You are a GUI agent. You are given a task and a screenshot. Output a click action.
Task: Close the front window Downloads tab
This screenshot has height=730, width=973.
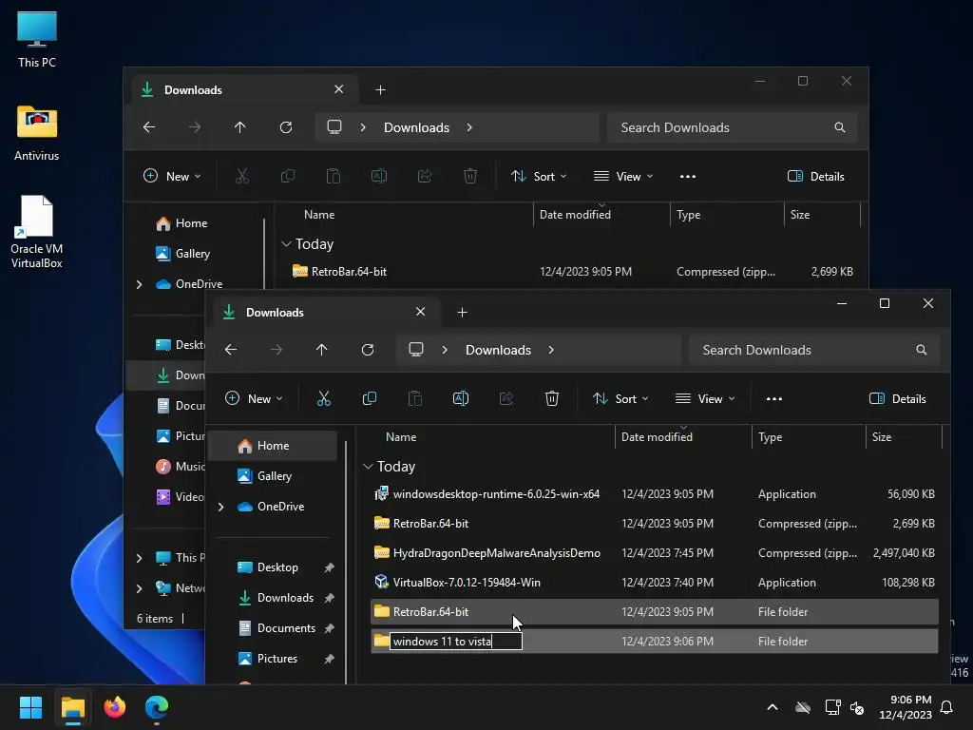(421, 312)
